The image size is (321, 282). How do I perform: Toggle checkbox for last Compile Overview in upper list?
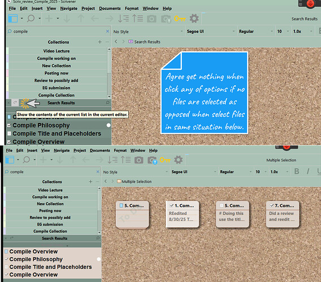(x=9, y=142)
